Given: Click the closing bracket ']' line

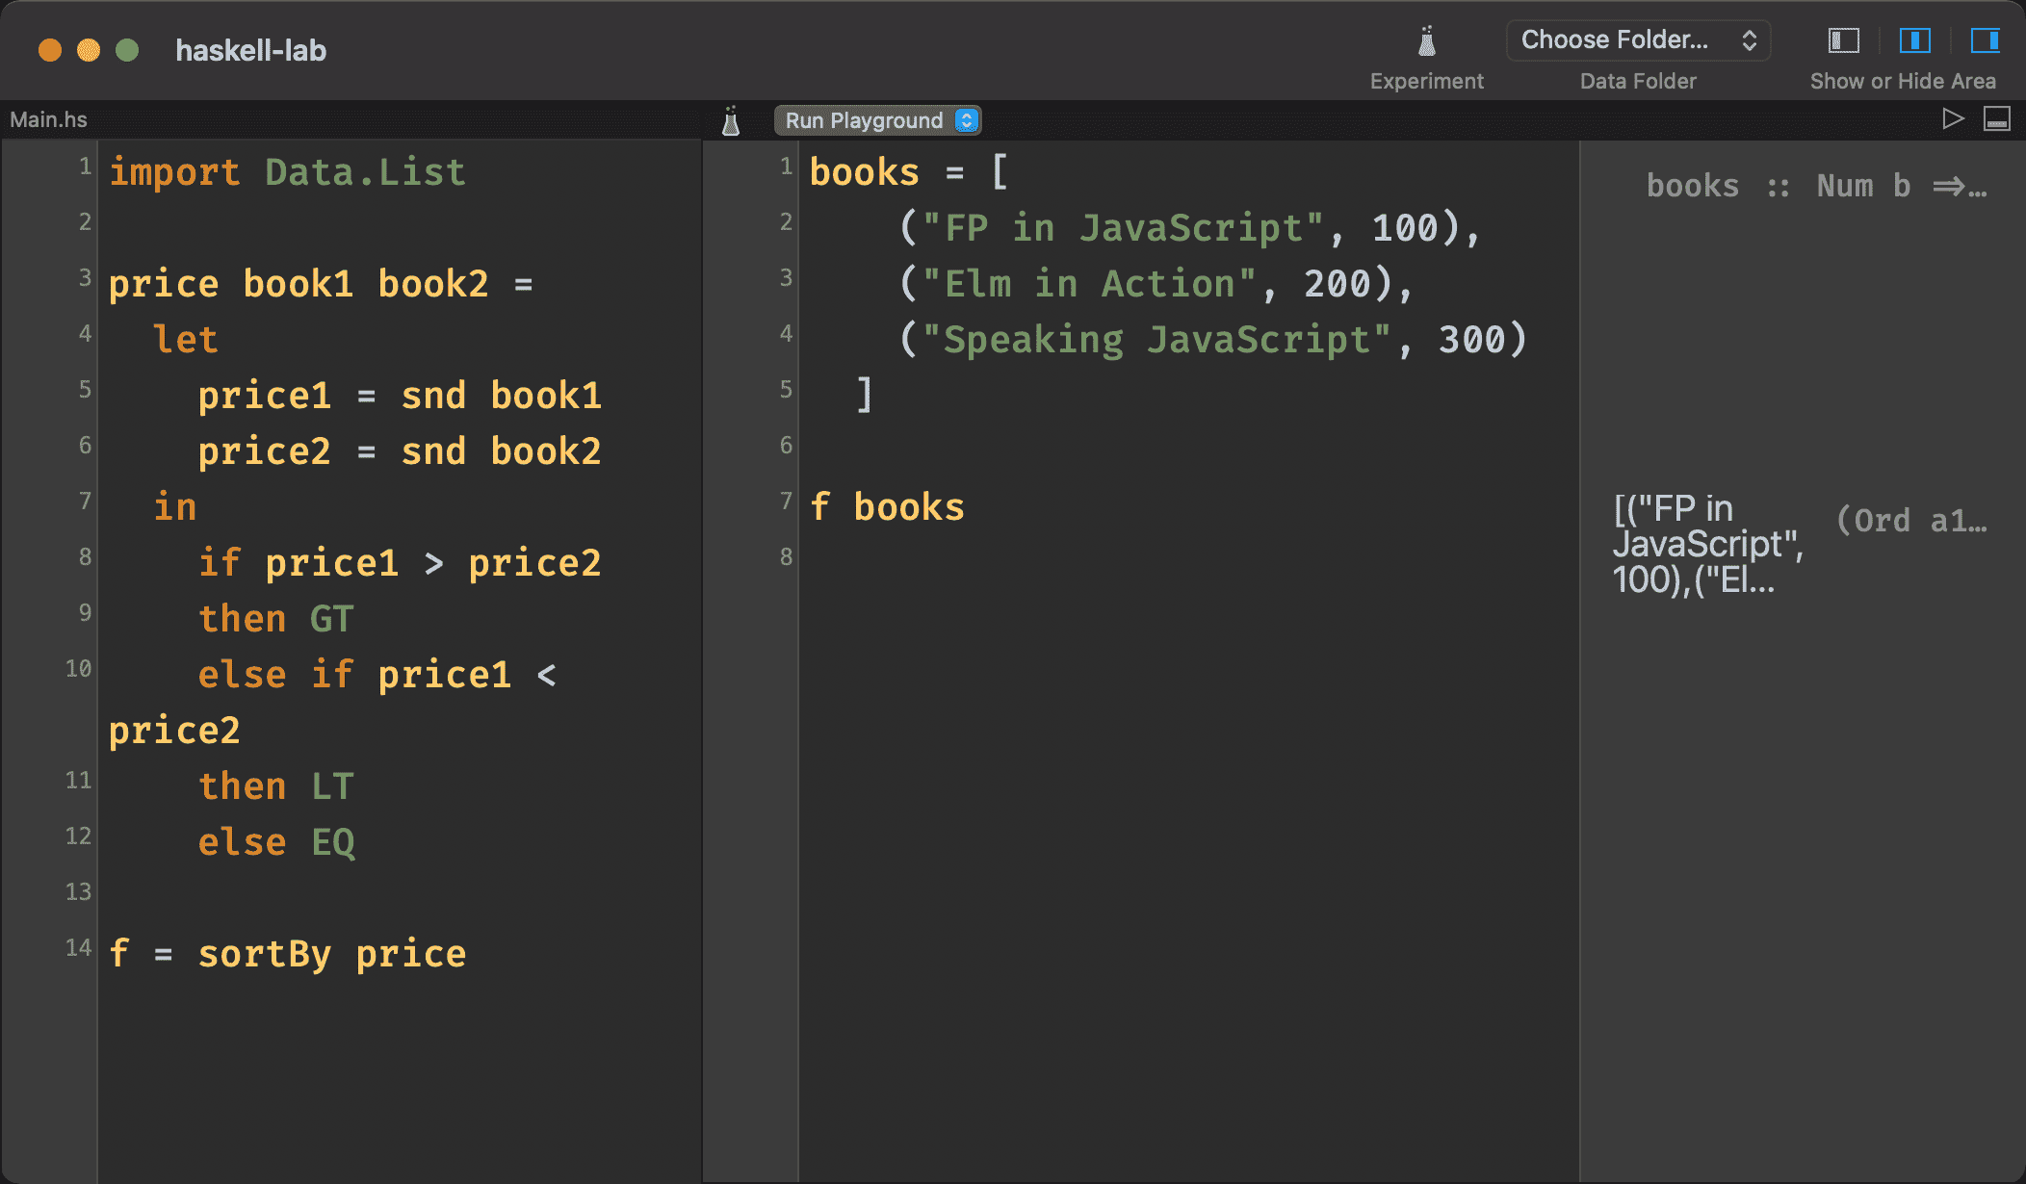Looking at the screenshot, I should (x=865, y=396).
